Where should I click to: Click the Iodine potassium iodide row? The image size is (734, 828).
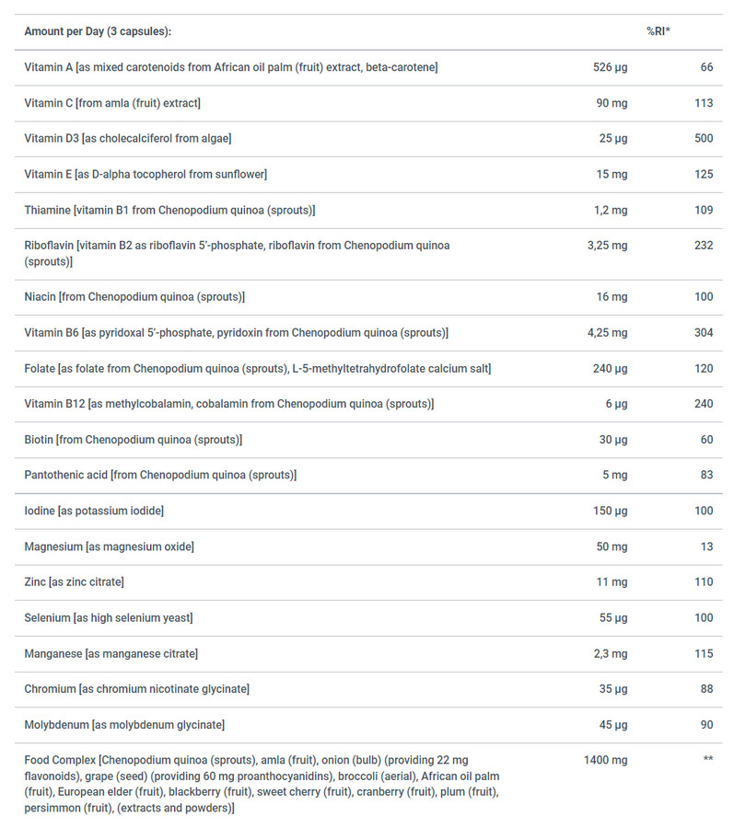click(x=368, y=512)
